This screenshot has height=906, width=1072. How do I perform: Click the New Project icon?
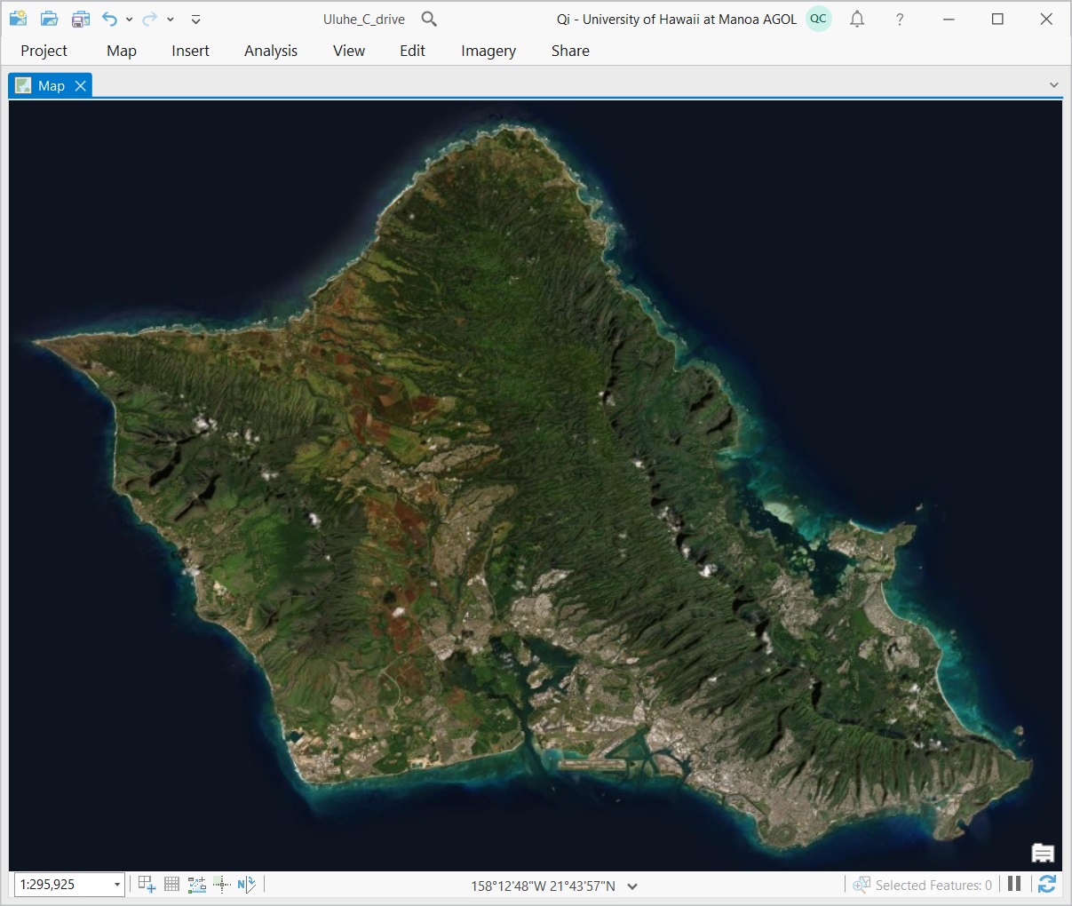(x=18, y=19)
